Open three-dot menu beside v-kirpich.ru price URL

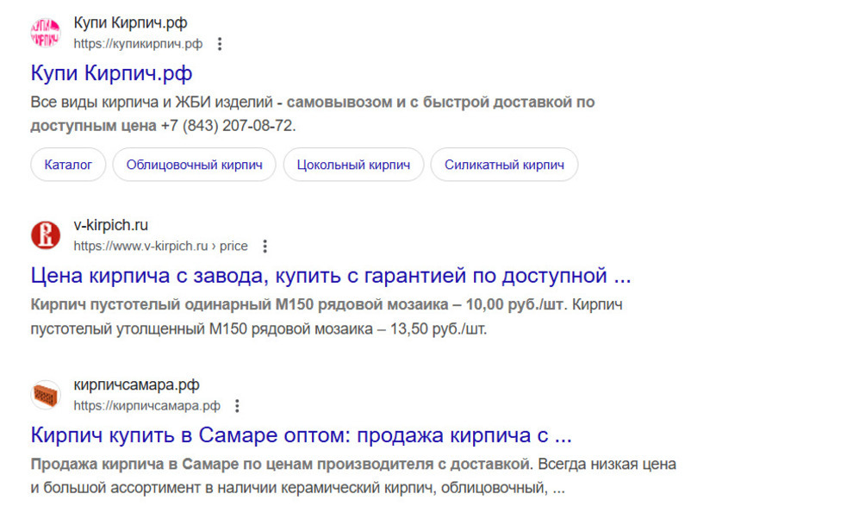click(x=265, y=247)
